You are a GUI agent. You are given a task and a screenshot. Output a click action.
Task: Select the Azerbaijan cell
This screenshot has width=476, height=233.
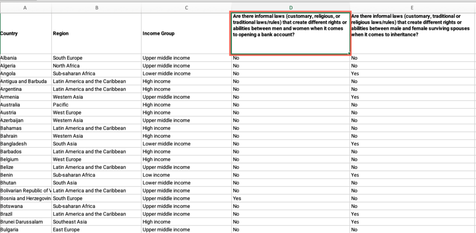point(26,120)
